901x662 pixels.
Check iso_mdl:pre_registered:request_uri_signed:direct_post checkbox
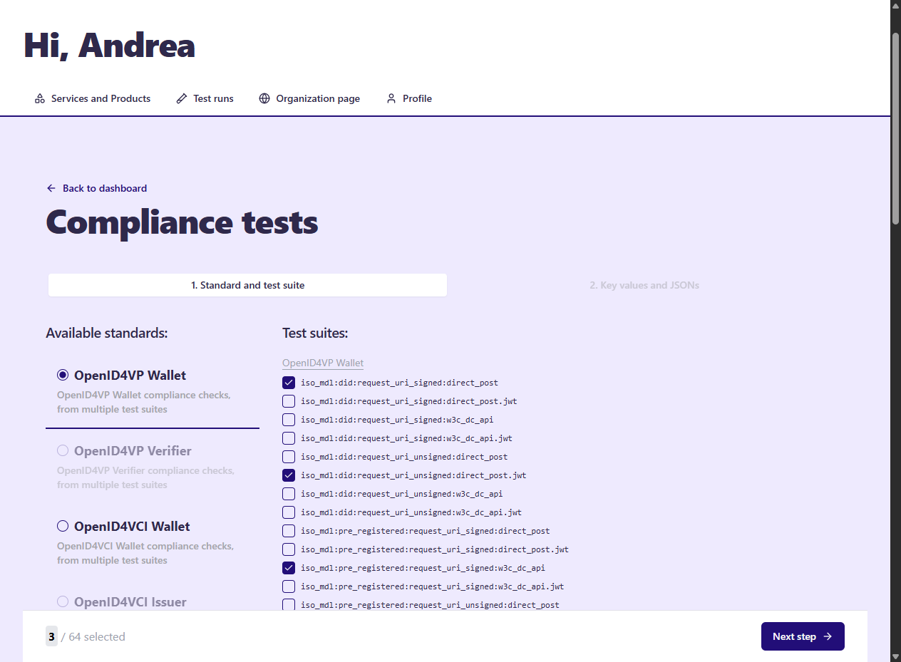coord(289,531)
